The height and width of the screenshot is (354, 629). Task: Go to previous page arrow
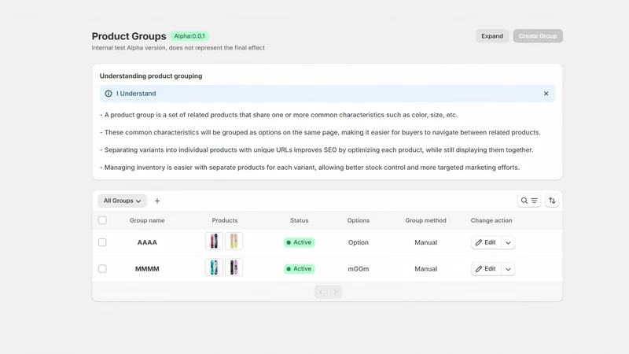tap(321, 292)
